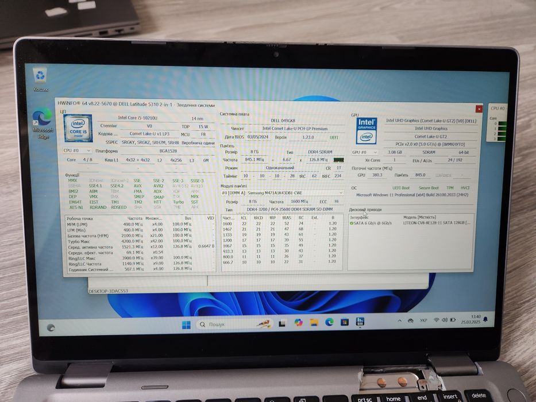Close the HWiNFO summary window

(x=479, y=109)
